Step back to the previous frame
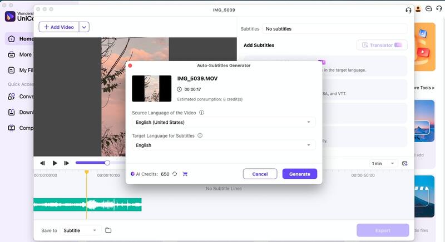The width and height of the screenshot is (445, 242). tap(43, 163)
